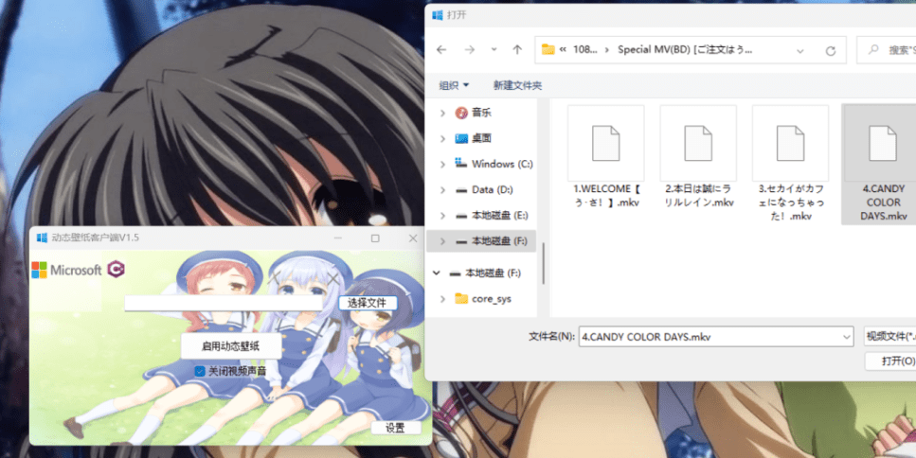Expand the Windows (C:) drive node

(x=442, y=164)
